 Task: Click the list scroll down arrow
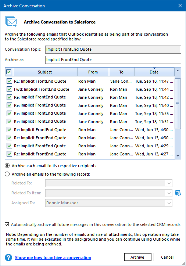click(178, 156)
